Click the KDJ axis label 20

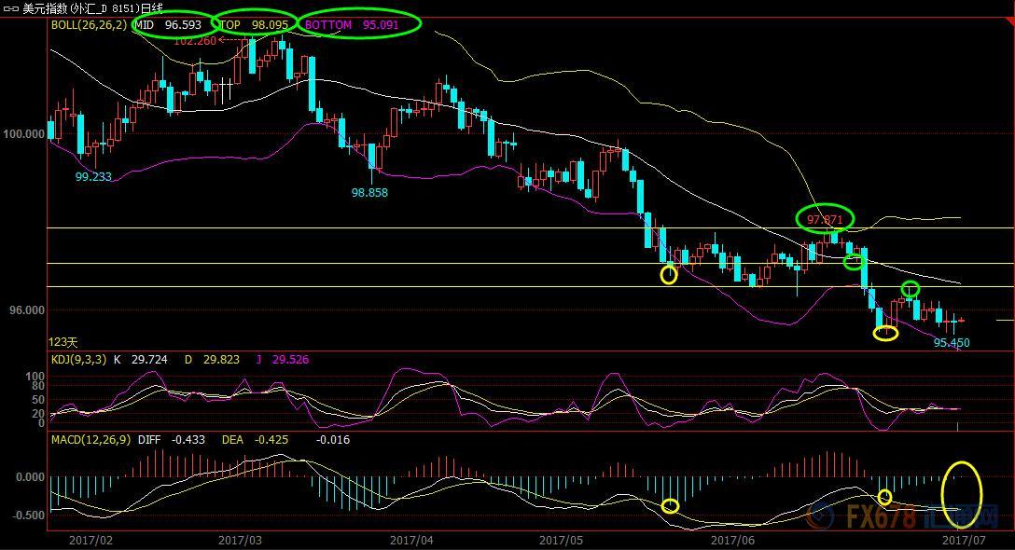tap(39, 414)
